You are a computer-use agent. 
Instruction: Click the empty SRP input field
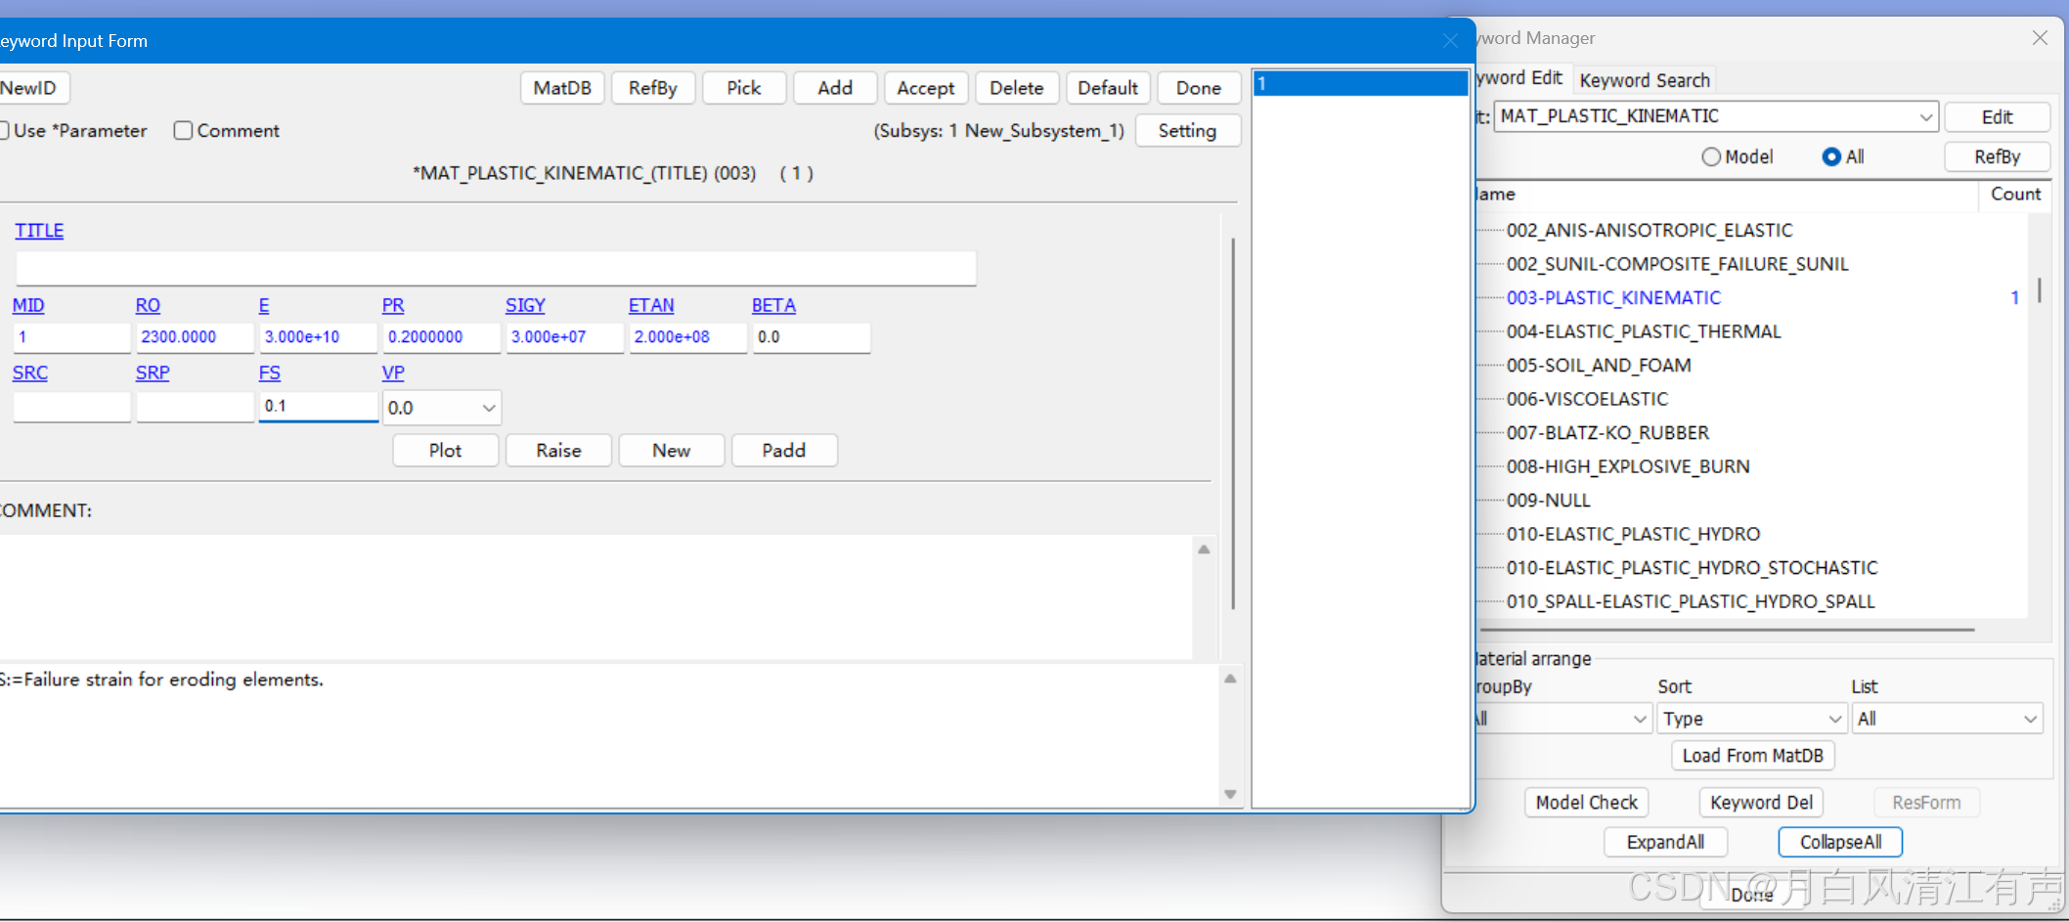pyautogui.click(x=195, y=407)
